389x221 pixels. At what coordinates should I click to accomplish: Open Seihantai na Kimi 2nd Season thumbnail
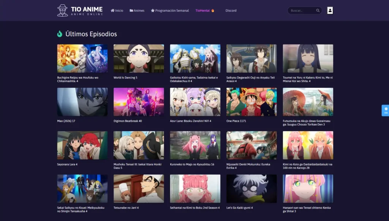pyautogui.click(x=195, y=189)
